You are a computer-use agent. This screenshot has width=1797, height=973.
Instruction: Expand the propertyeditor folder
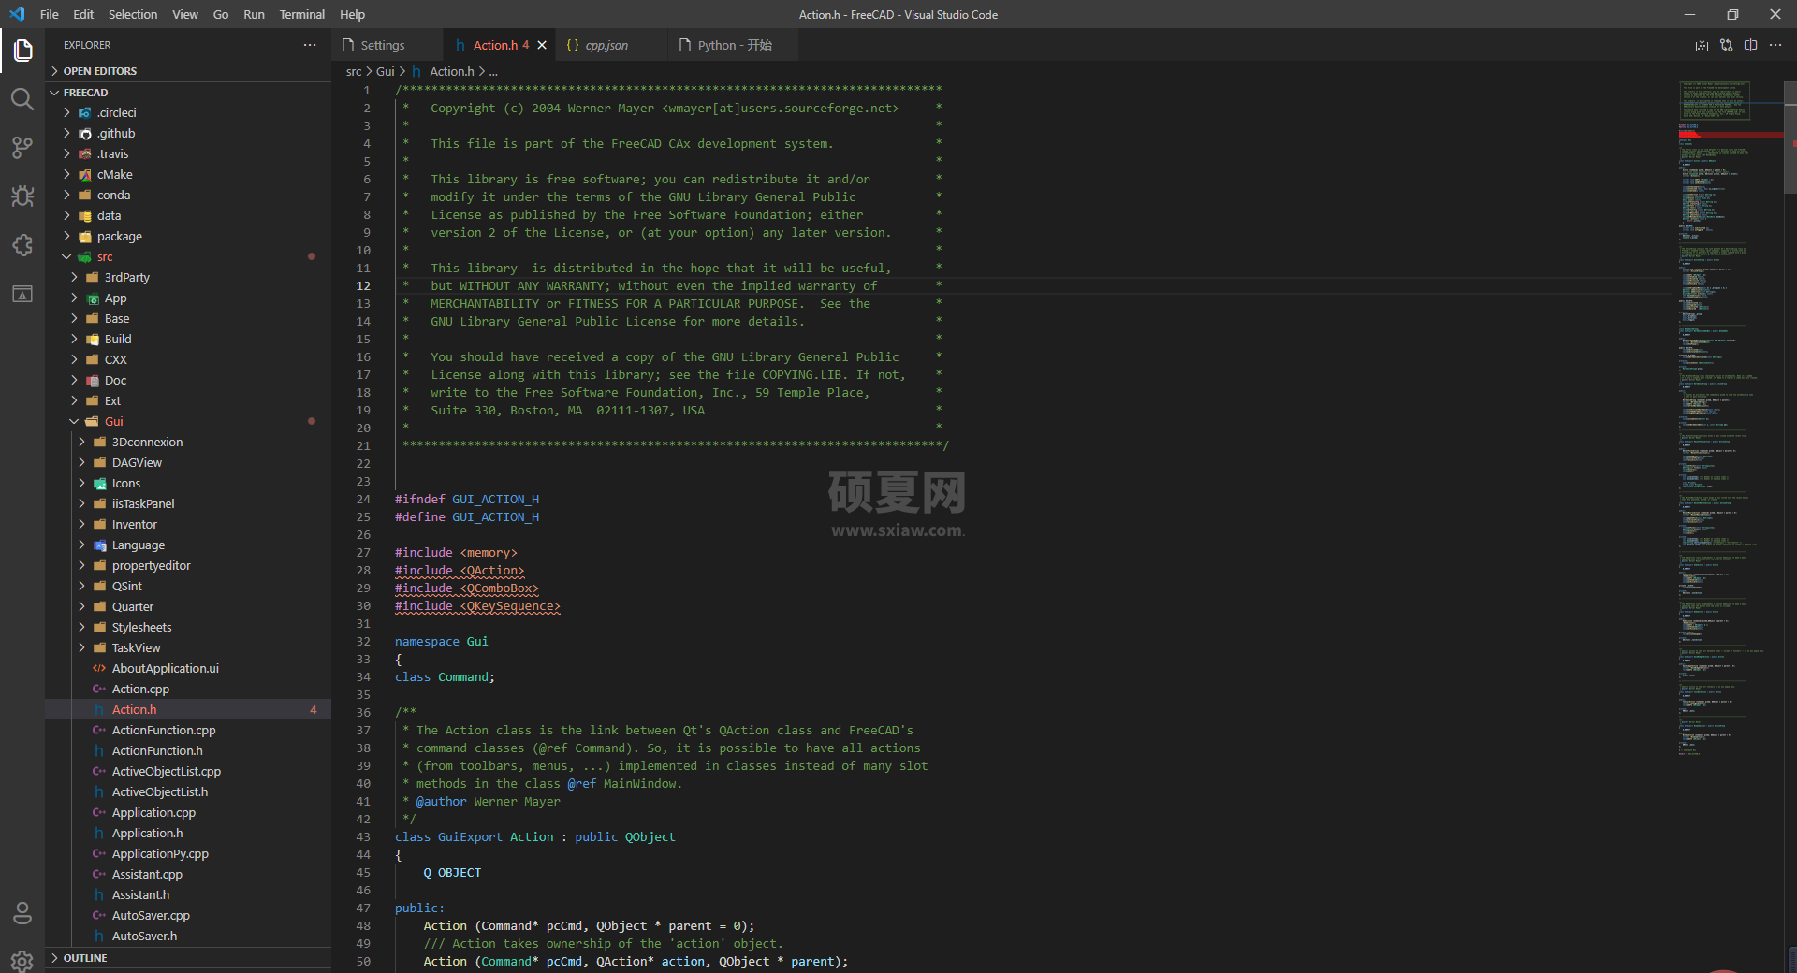(x=82, y=566)
